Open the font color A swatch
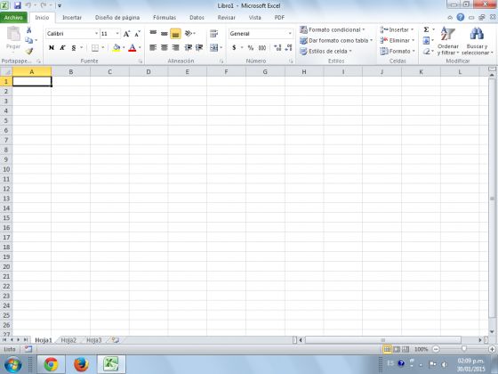This screenshot has height=374, width=498. [133, 48]
